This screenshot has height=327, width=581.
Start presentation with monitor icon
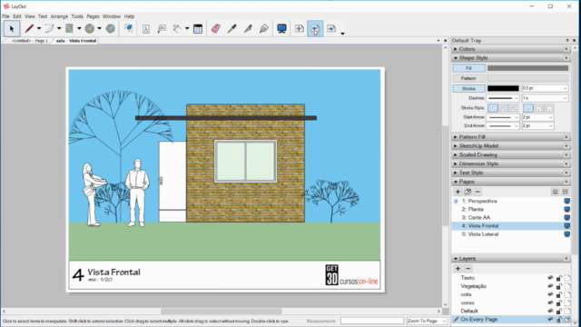[281, 28]
